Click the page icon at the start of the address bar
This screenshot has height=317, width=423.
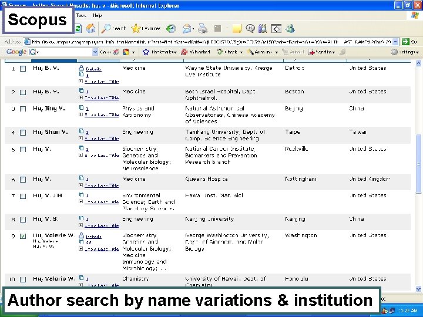point(27,42)
